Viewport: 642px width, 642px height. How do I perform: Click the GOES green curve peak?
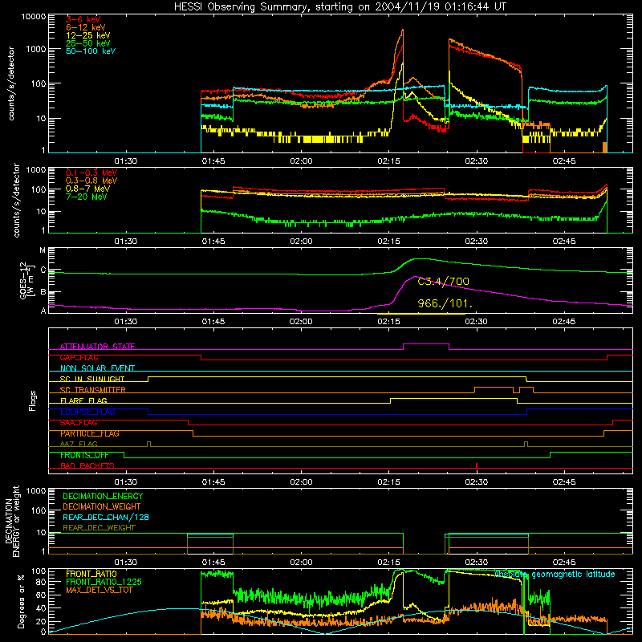(420, 258)
